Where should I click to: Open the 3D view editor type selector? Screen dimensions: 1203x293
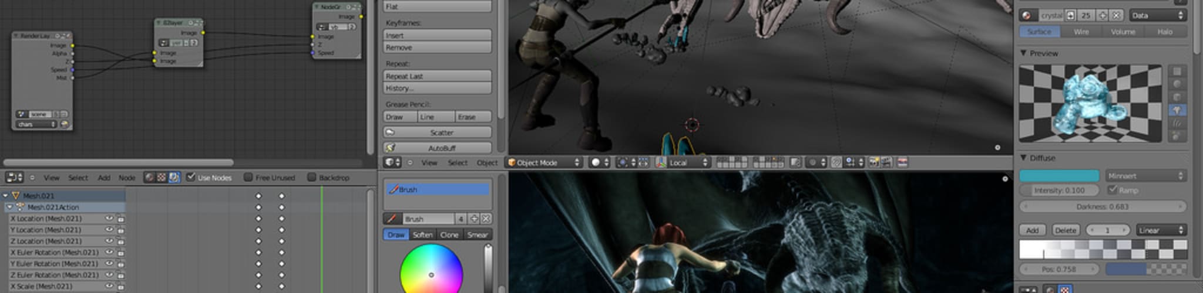pos(392,162)
